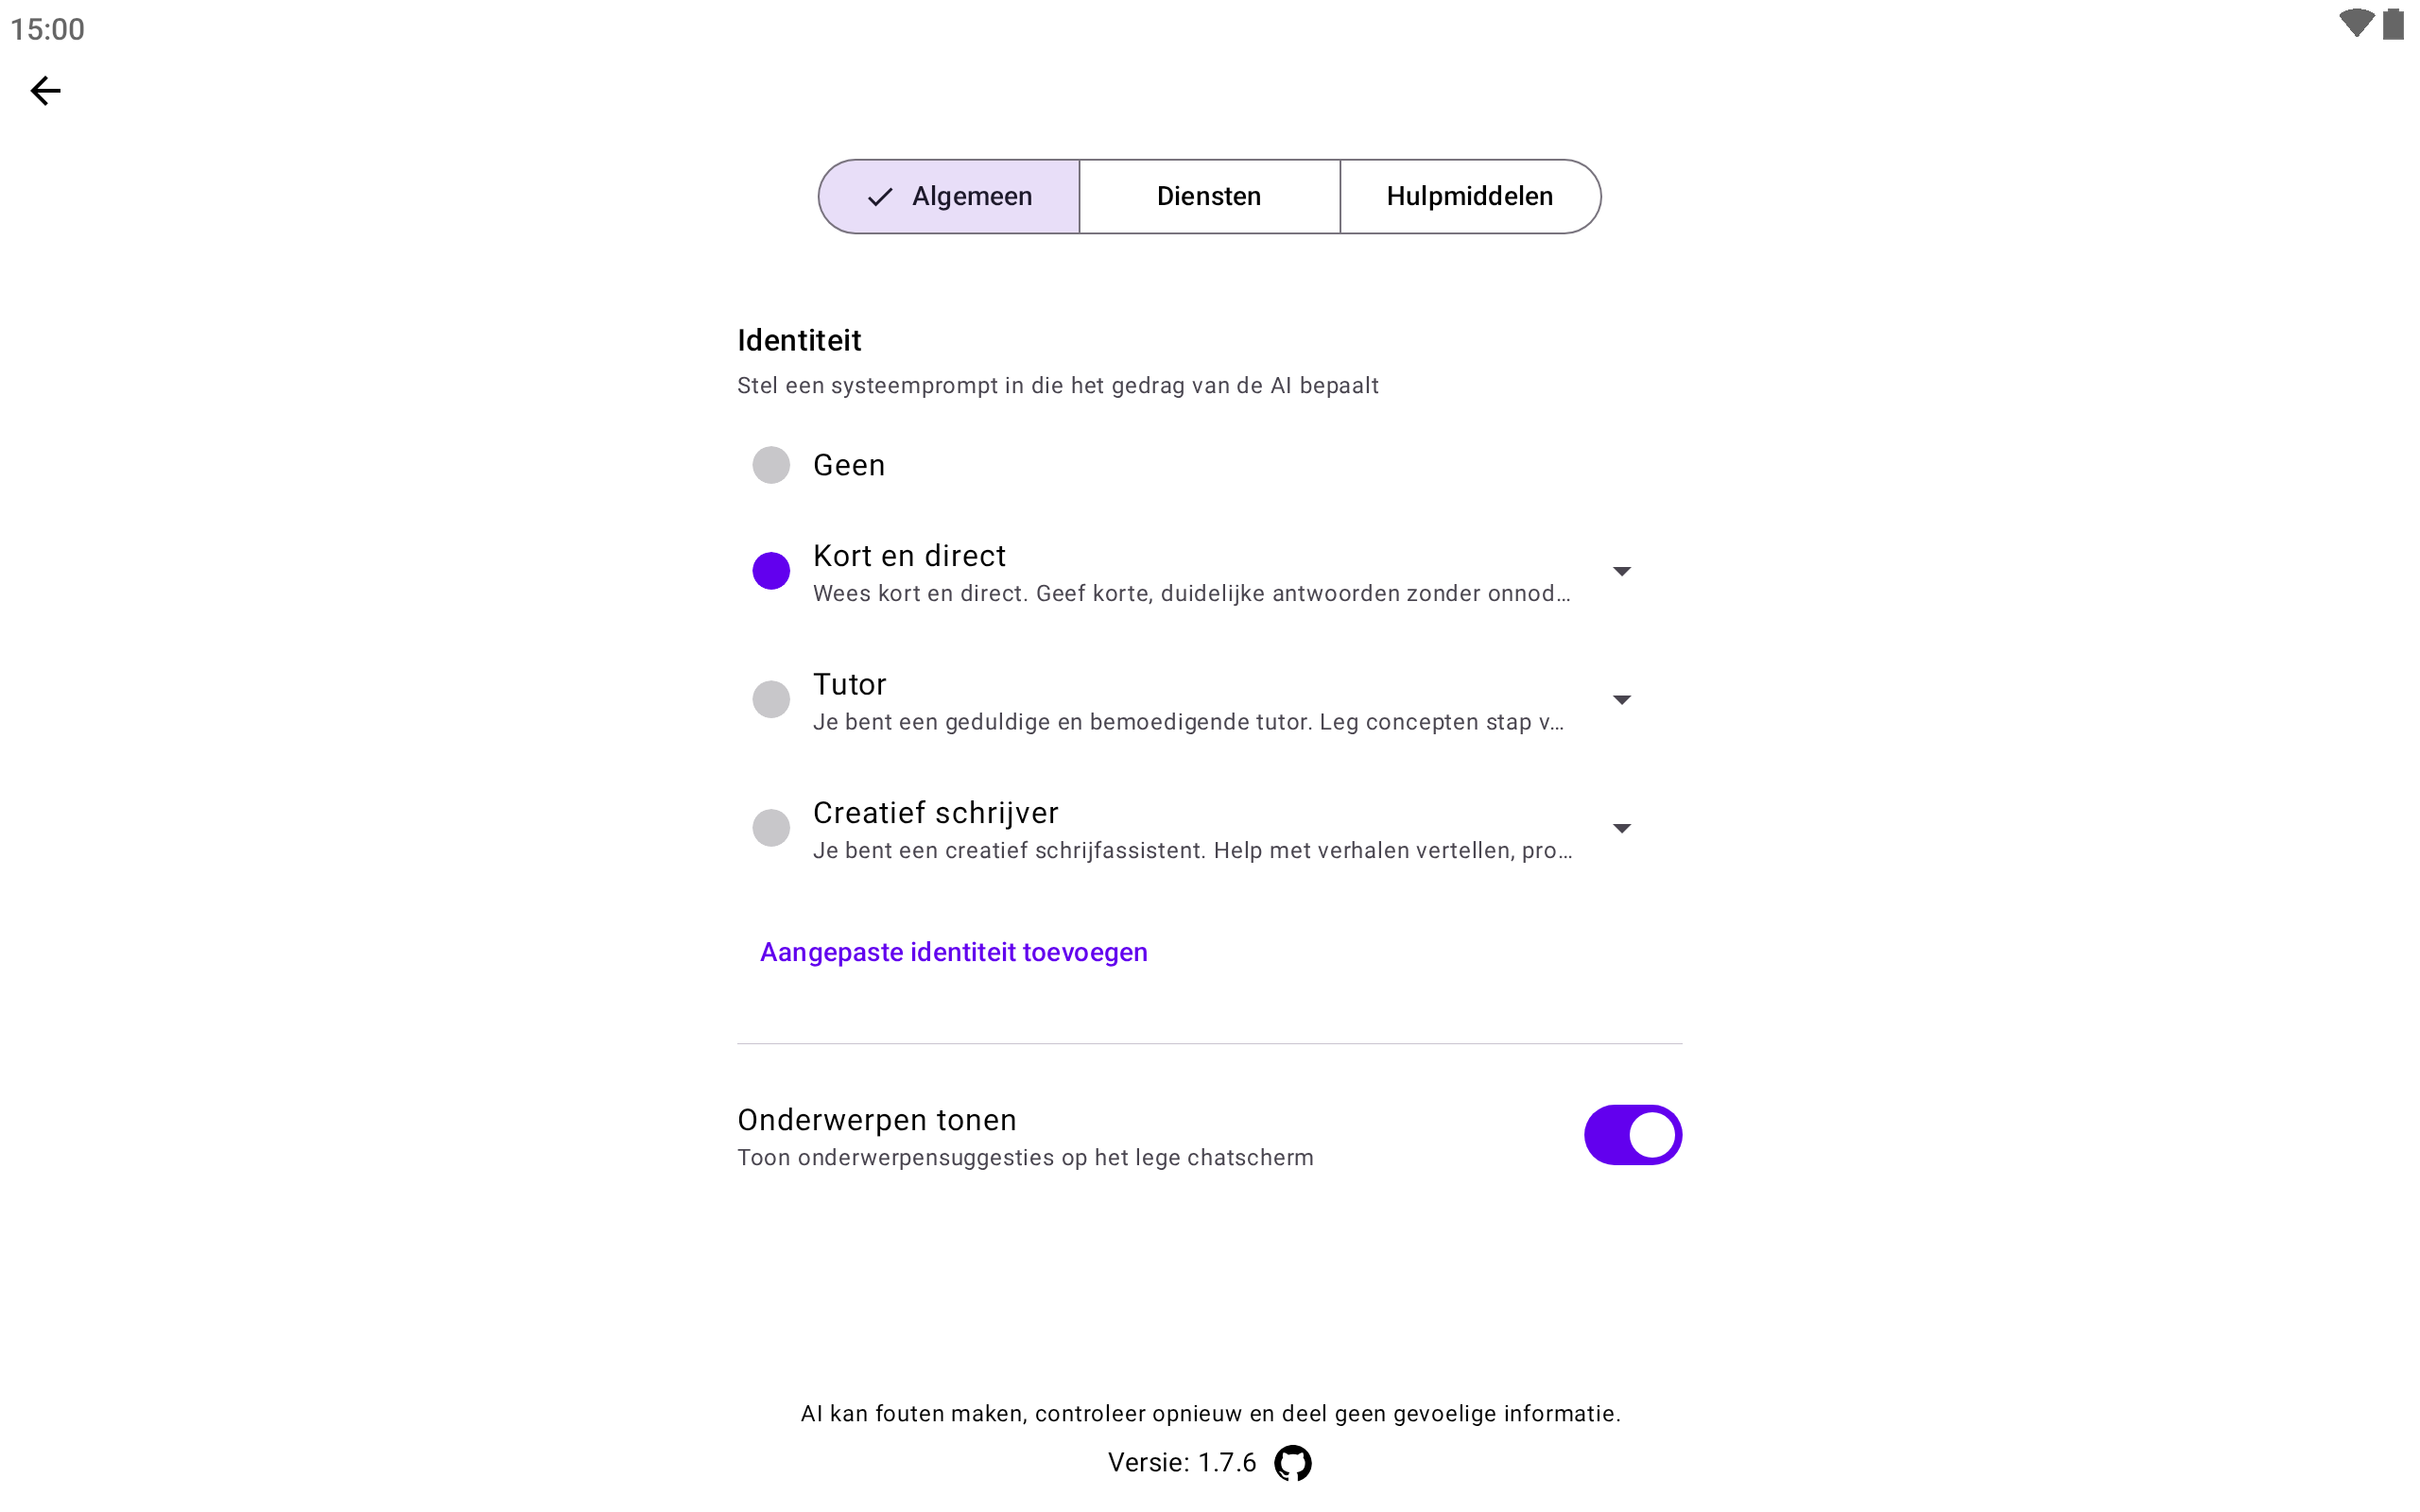This screenshot has height=1512, width=2420.
Task: Expand the Tutor prompt details
Action: click(x=1621, y=700)
